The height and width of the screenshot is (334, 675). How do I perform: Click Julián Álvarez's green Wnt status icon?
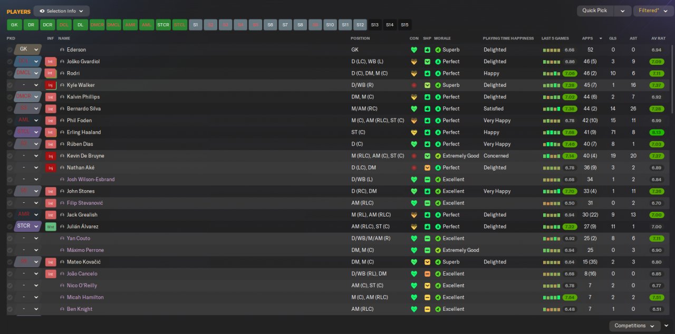[51, 227]
